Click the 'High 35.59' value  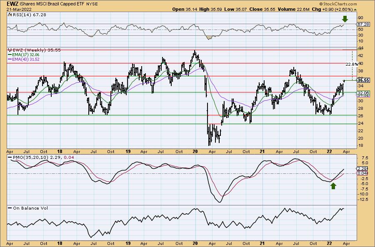[x=210, y=9]
